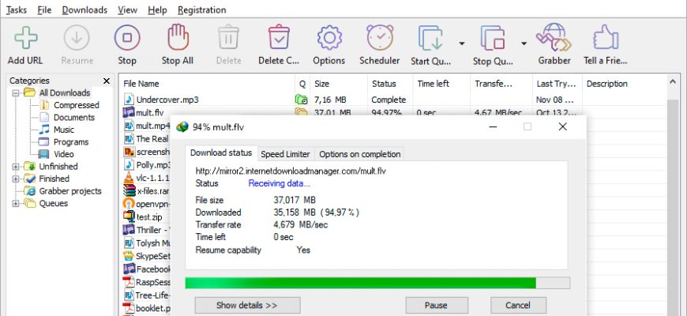The height and width of the screenshot is (316, 687).
Task: Collapse the All Downloads tree node
Action: pyautogui.click(x=16, y=93)
